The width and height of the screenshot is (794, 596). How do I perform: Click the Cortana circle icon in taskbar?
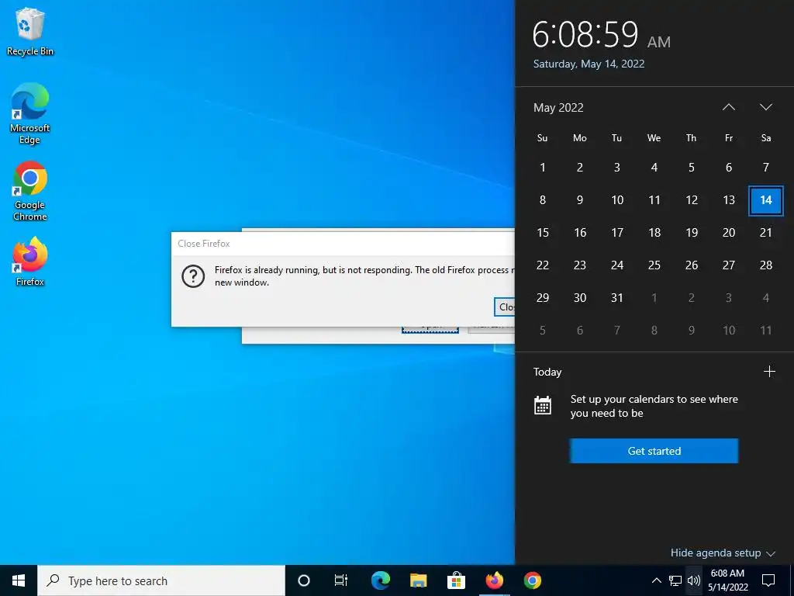point(303,580)
